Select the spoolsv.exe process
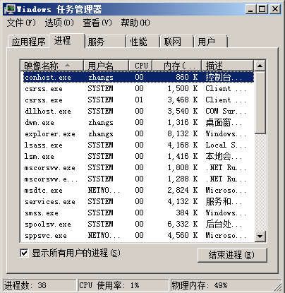 click(x=139, y=224)
